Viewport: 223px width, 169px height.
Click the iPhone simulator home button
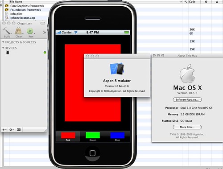tap(92, 153)
